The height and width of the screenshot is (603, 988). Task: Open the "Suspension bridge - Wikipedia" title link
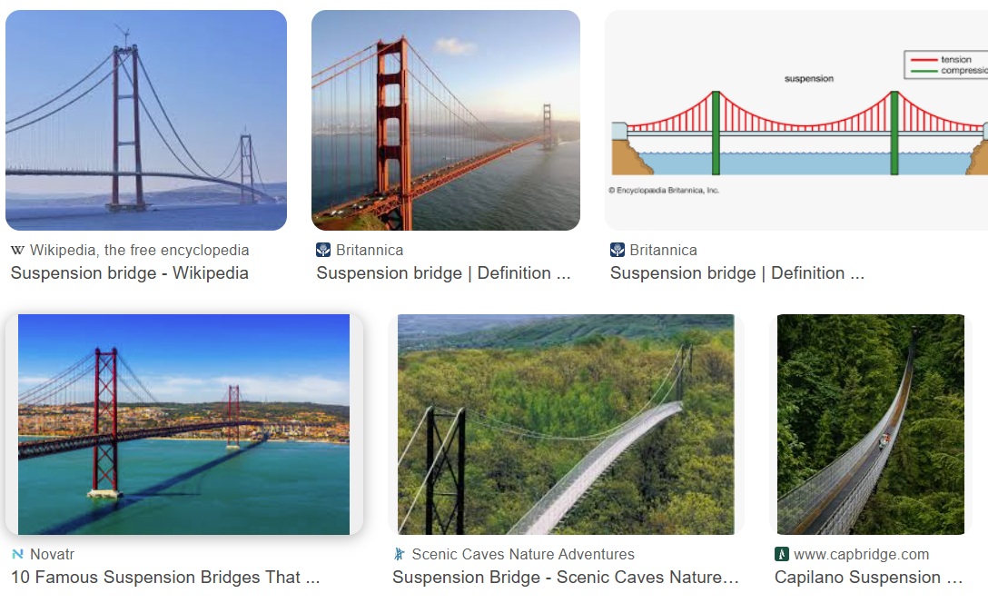[x=129, y=273]
